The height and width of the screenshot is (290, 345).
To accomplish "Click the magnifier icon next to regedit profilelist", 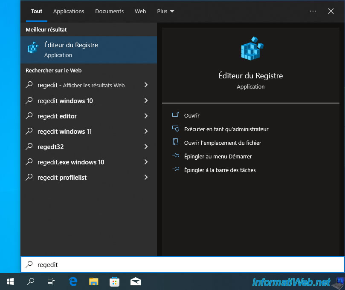I will (x=29, y=177).
